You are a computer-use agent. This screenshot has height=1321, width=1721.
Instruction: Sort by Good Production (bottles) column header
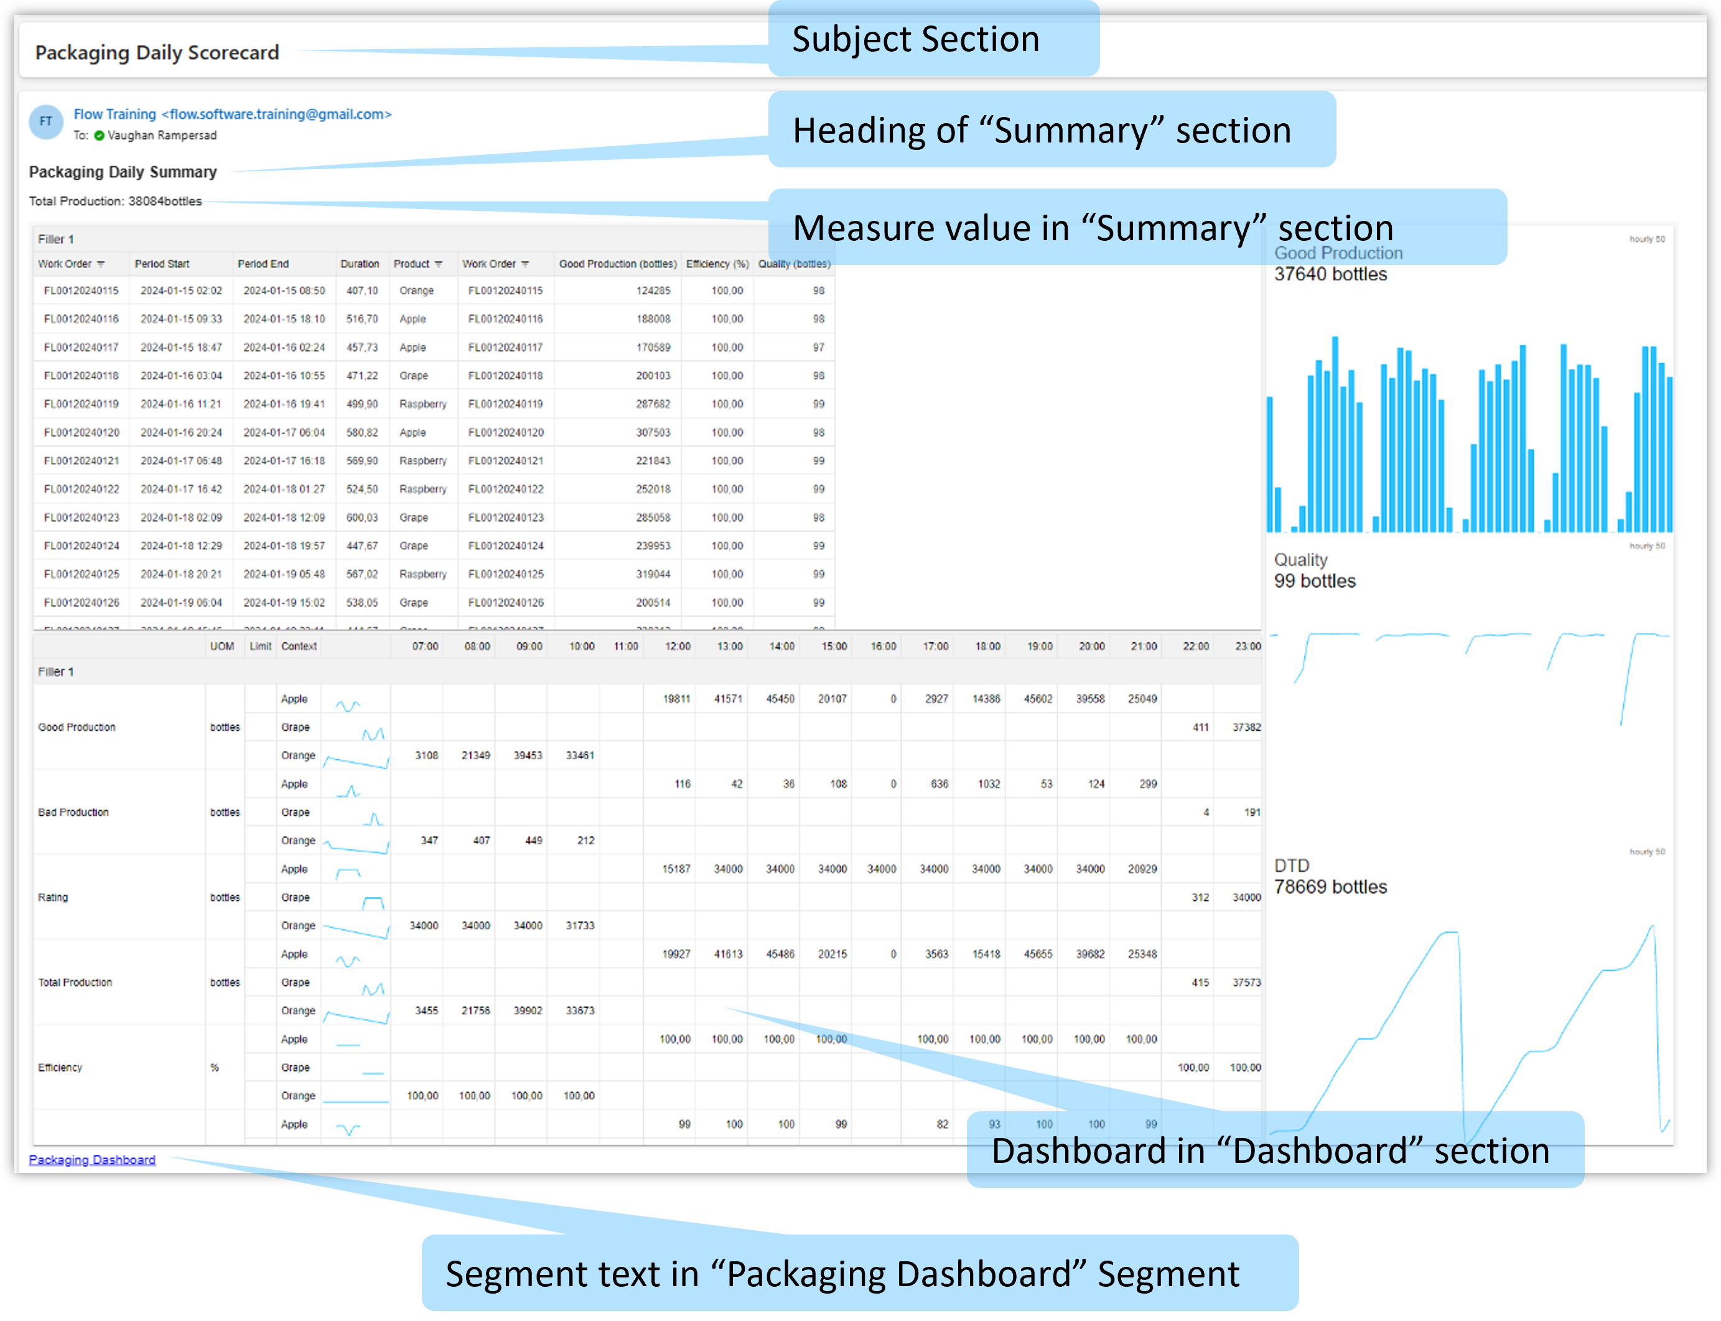(618, 264)
